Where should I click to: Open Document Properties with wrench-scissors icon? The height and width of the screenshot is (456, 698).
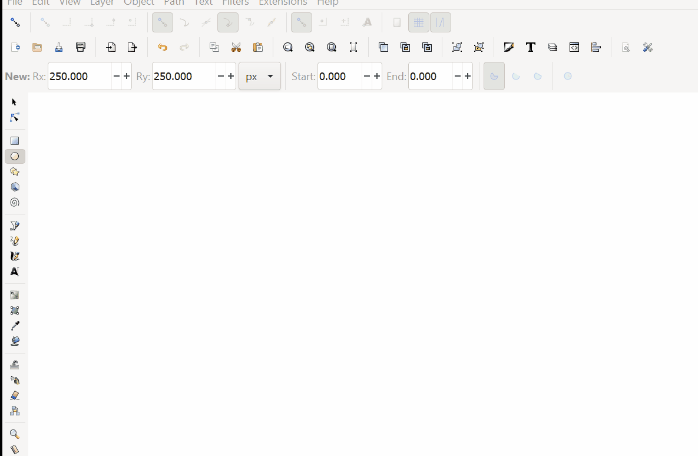coord(648,47)
